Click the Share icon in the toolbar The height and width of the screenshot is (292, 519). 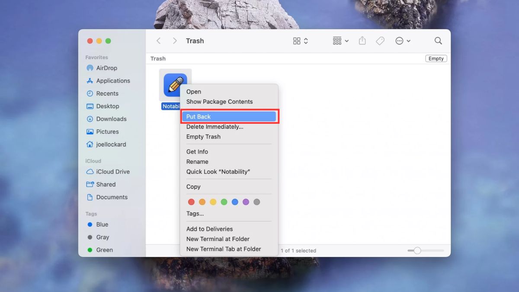tap(362, 41)
